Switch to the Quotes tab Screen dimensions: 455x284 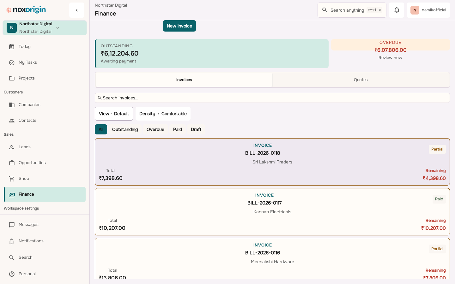[361, 80]
